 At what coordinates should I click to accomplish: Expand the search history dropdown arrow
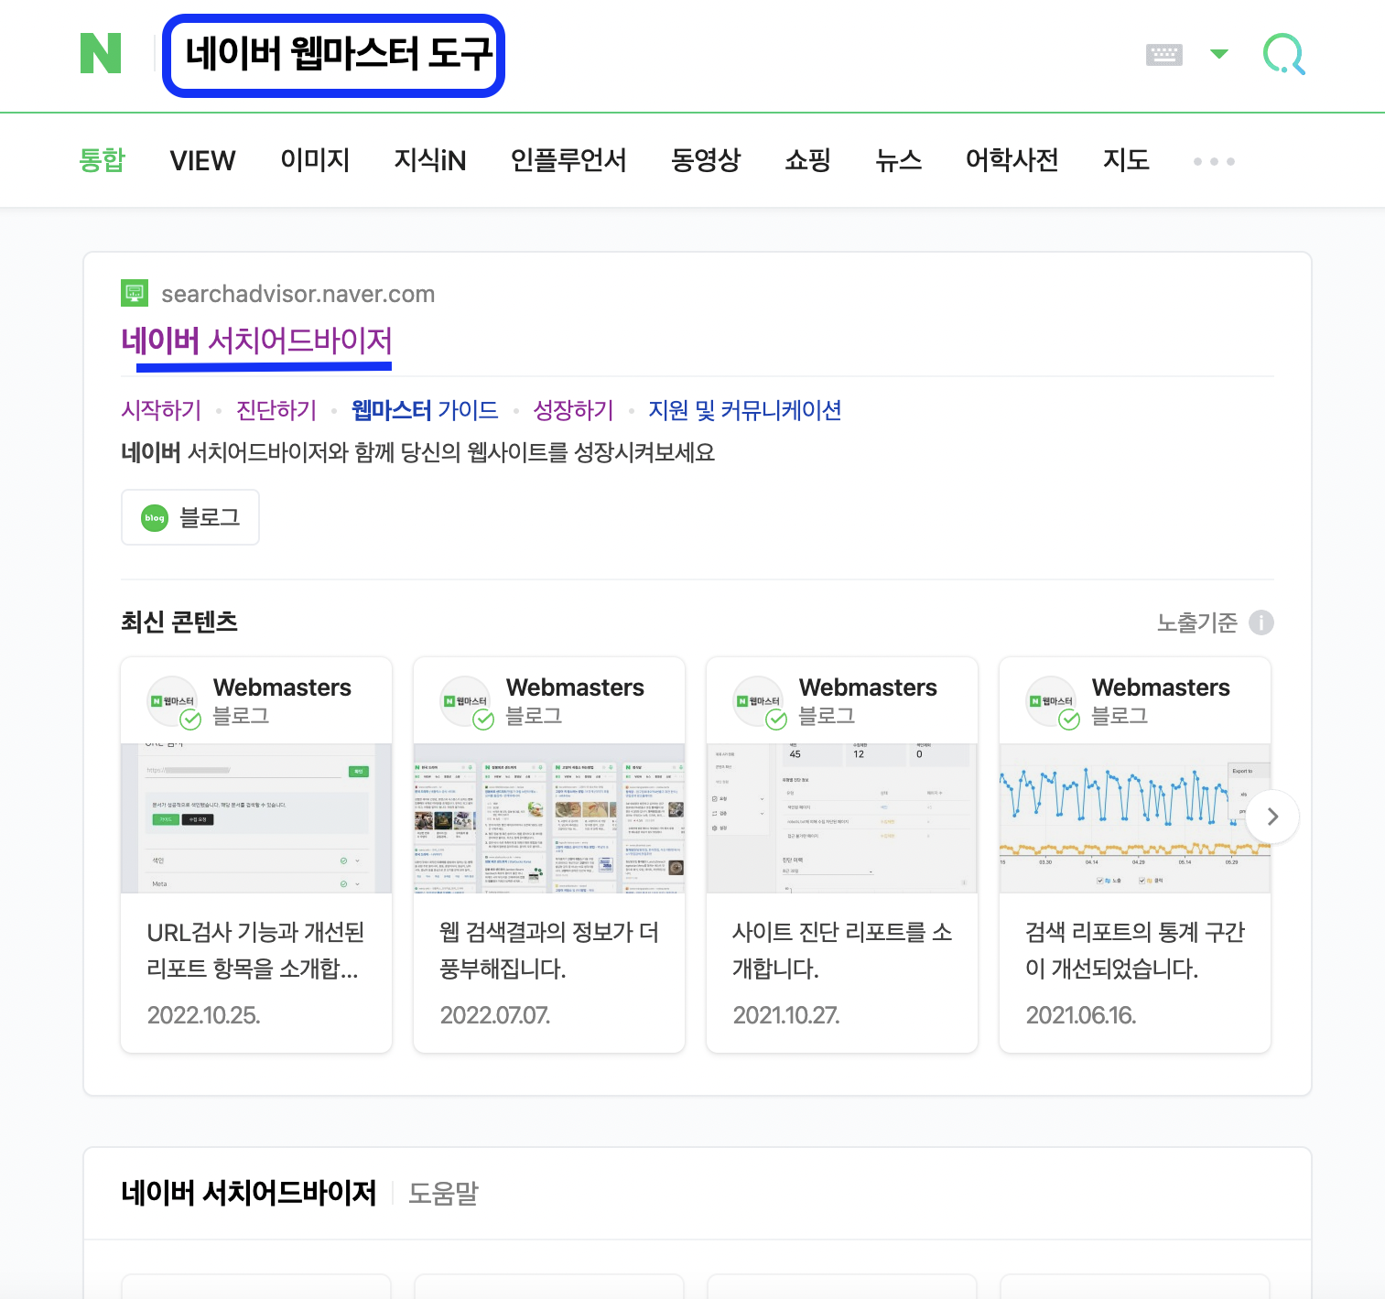click(1218, 54)
